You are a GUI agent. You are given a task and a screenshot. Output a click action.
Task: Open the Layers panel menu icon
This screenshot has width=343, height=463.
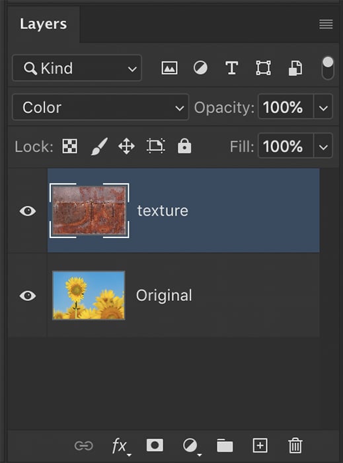(326, 24)
